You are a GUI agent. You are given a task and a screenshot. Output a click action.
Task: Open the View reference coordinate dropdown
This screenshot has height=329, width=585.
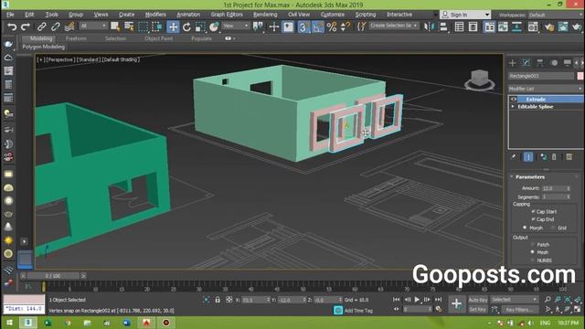(x=236, y=26)
